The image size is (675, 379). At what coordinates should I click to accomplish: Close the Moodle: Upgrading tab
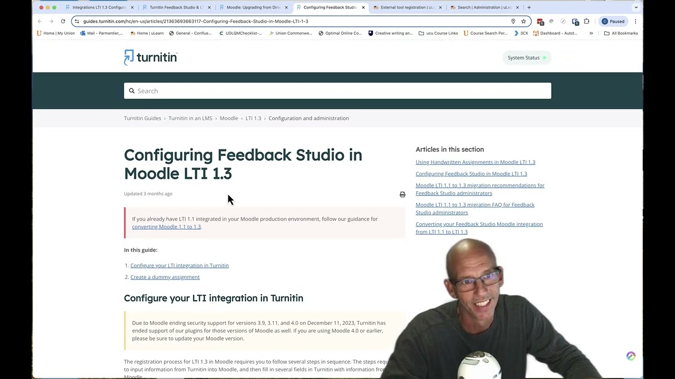coord(286,7)
